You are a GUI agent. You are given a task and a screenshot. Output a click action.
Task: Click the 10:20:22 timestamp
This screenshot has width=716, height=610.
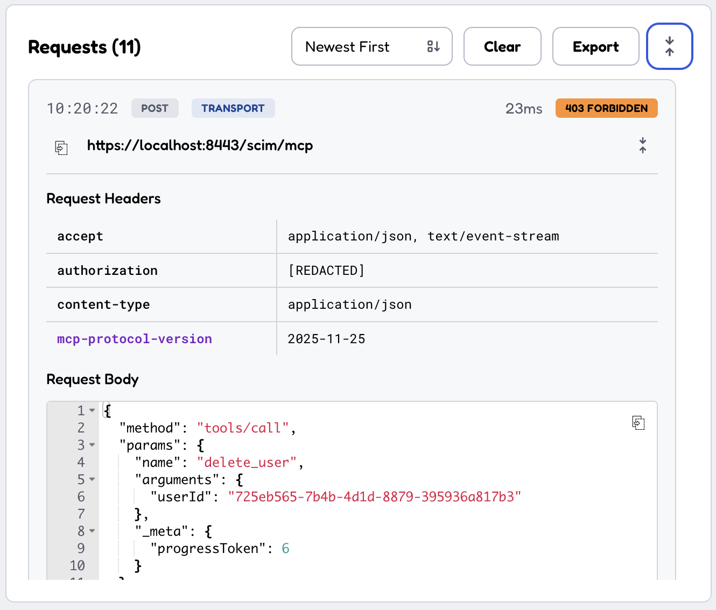click(82, 109)
